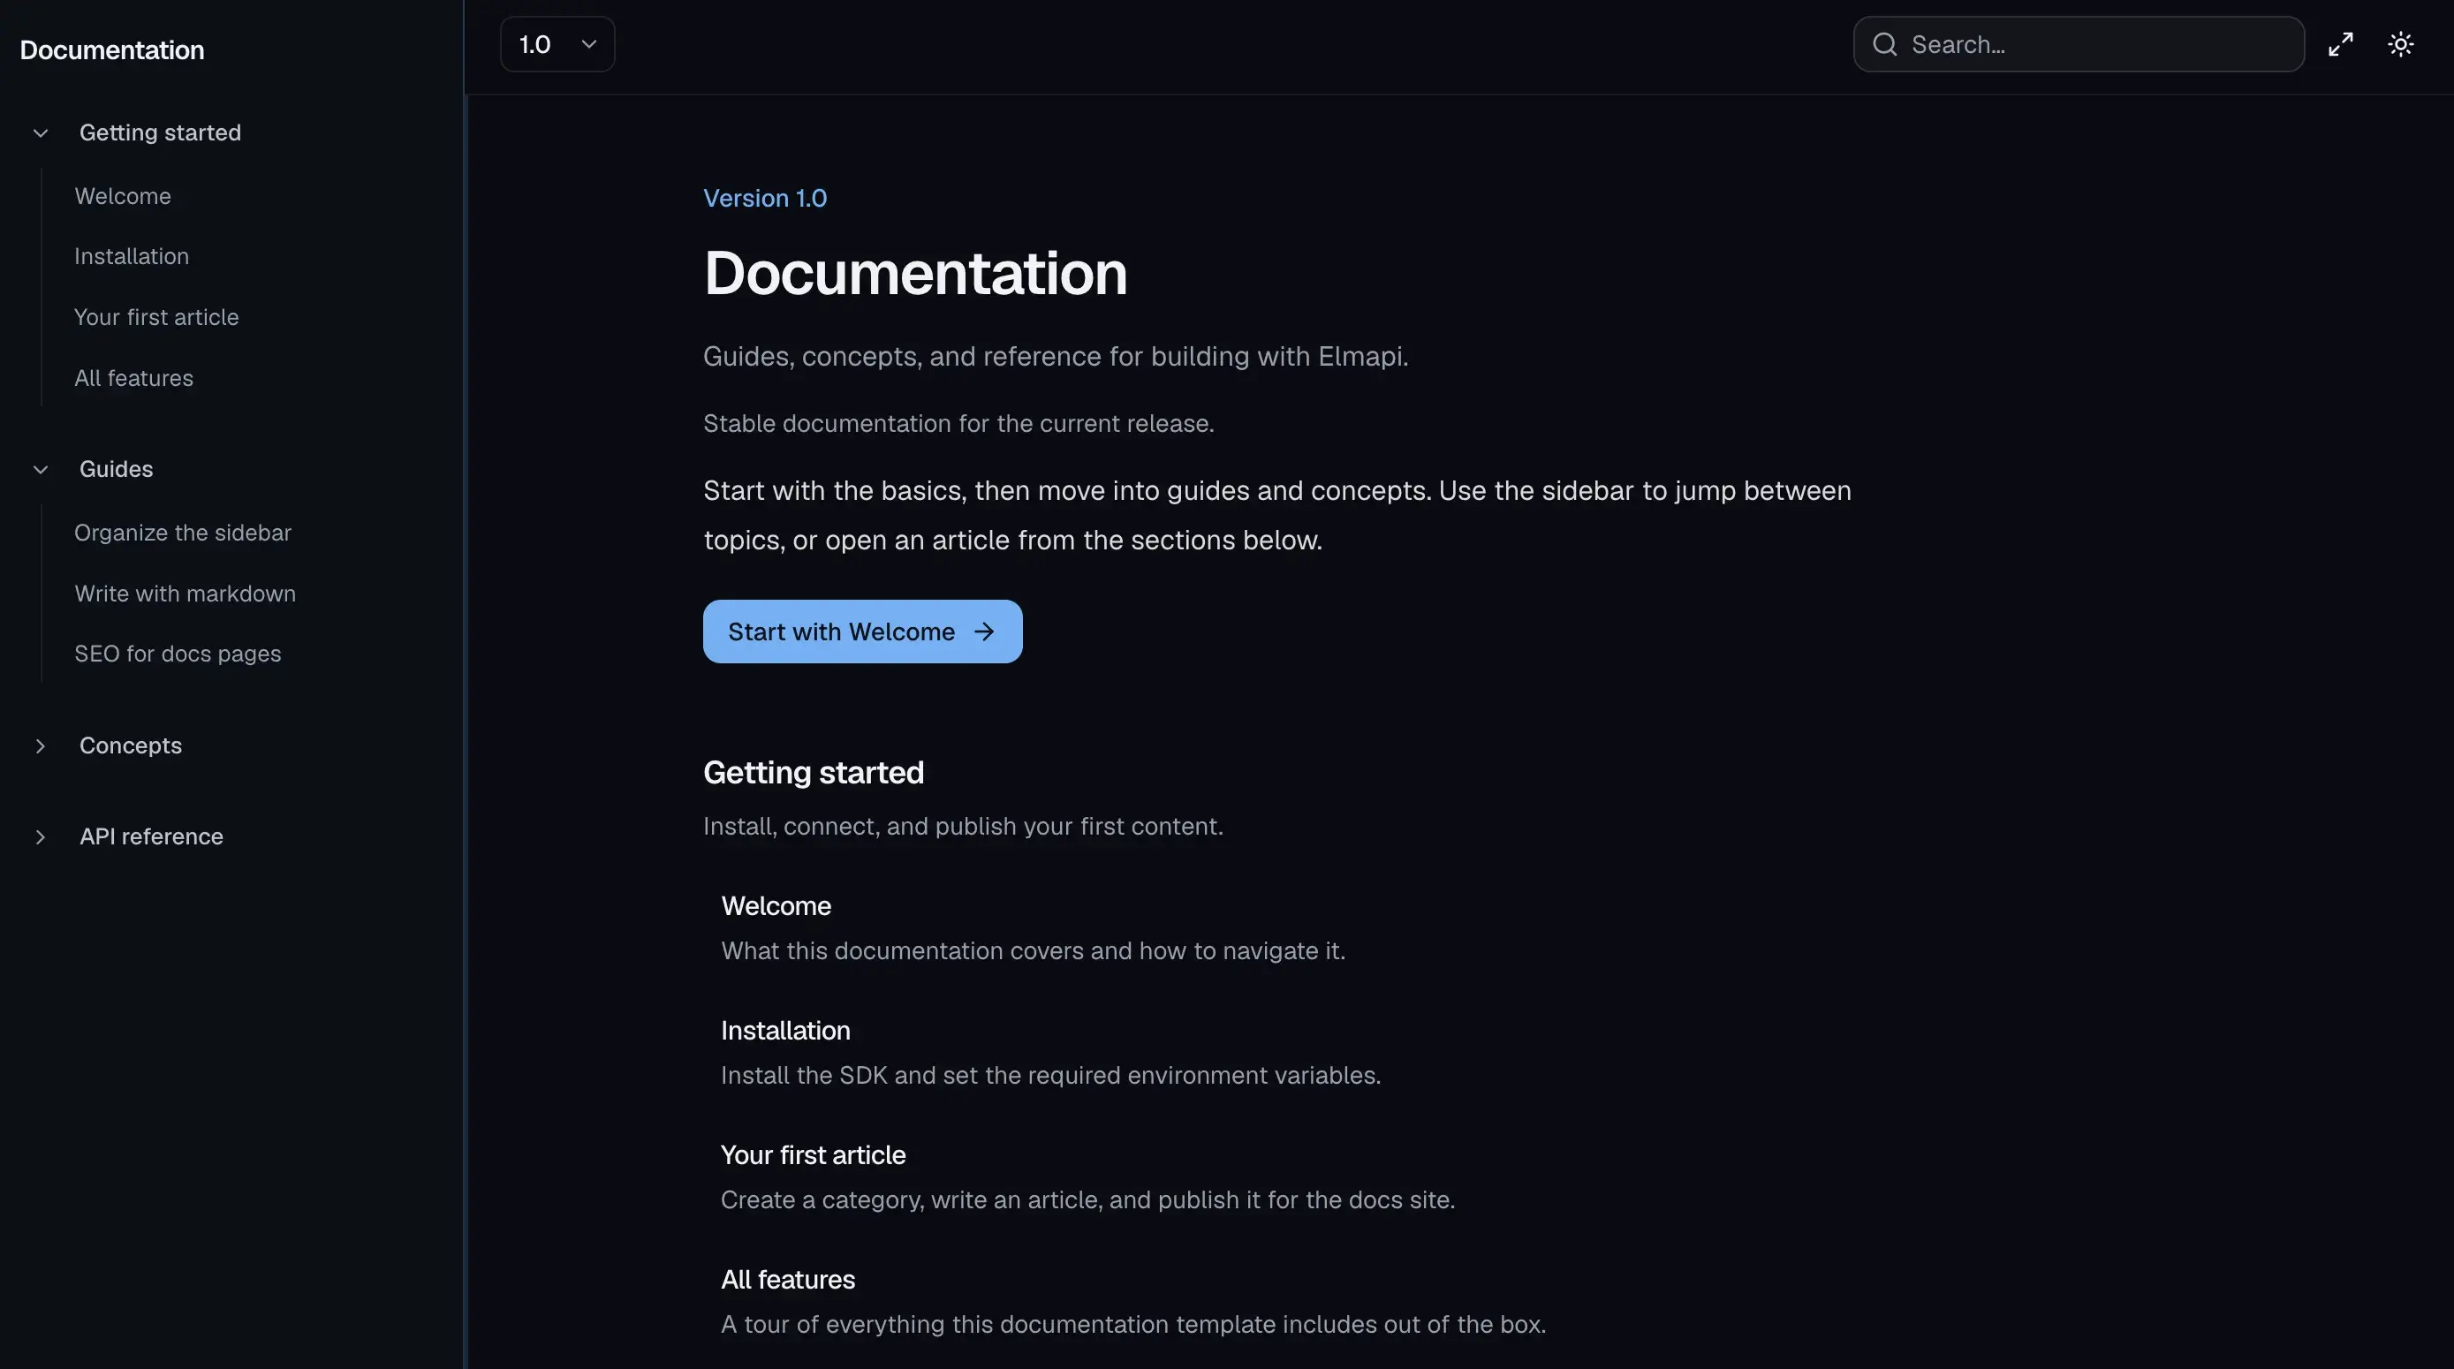Open SEO for docs pages guide

pyautogui.click(x=178, y=654)
